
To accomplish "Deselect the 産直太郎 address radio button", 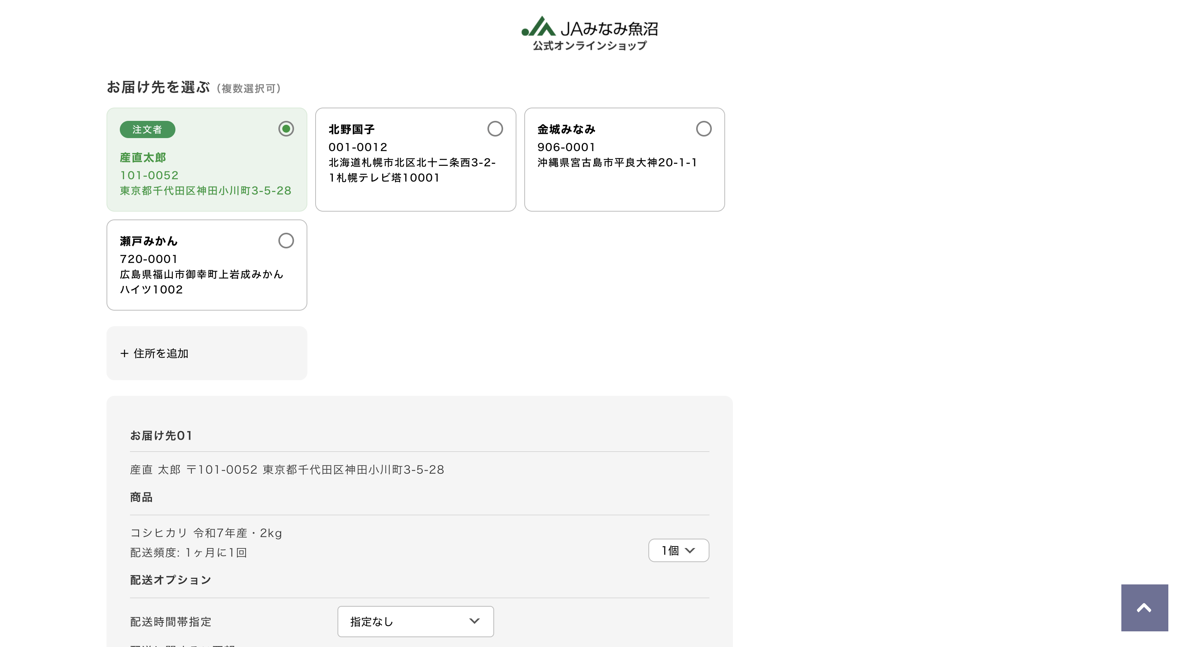I will point(286,129).
